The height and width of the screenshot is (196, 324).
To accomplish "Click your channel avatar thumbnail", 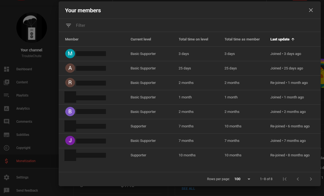I will (x=32, y=28).
